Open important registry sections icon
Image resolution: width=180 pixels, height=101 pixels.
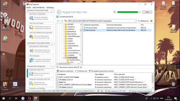click(31, 83)
